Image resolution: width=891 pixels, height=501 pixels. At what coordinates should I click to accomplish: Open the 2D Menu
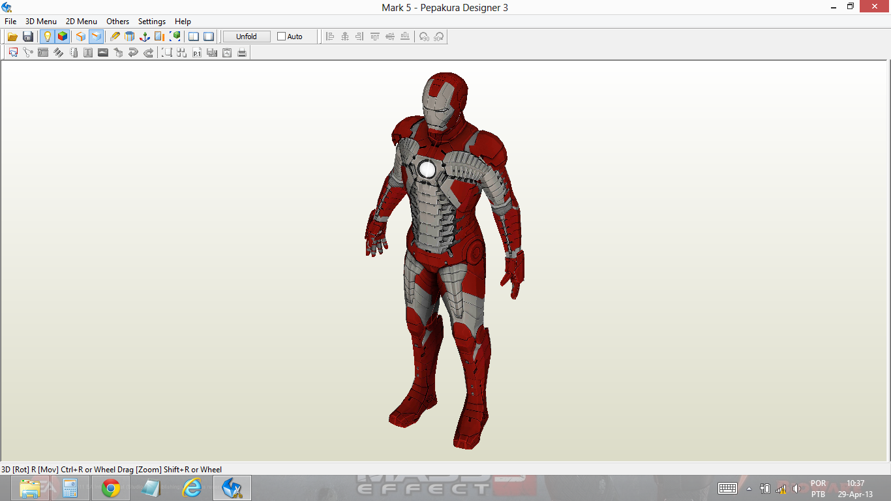(x=82, y=22)
